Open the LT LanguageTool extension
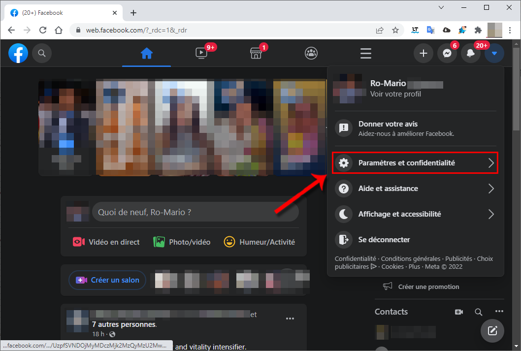This screenshot has height=351, width=521. click(x=415, y=30)
